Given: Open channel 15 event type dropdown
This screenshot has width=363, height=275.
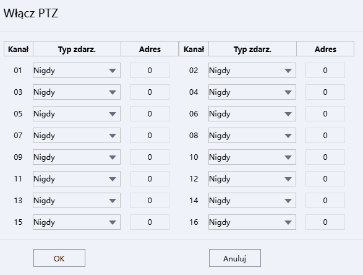Looking at the screenshot, I should click(x=77, y=222).
